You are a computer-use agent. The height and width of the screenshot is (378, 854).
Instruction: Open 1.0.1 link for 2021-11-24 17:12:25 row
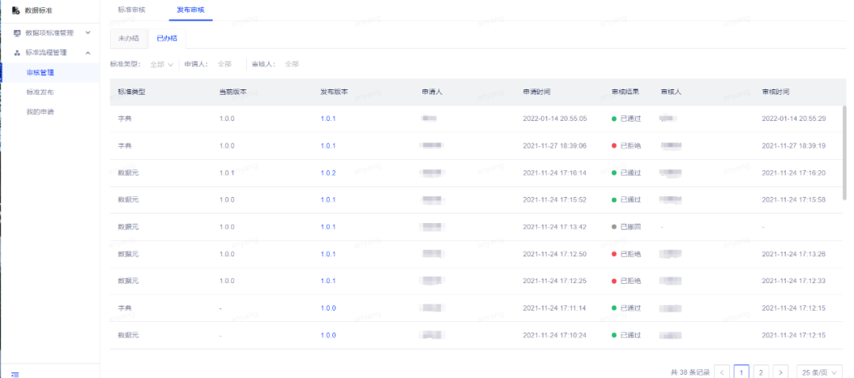coord(328,281)
